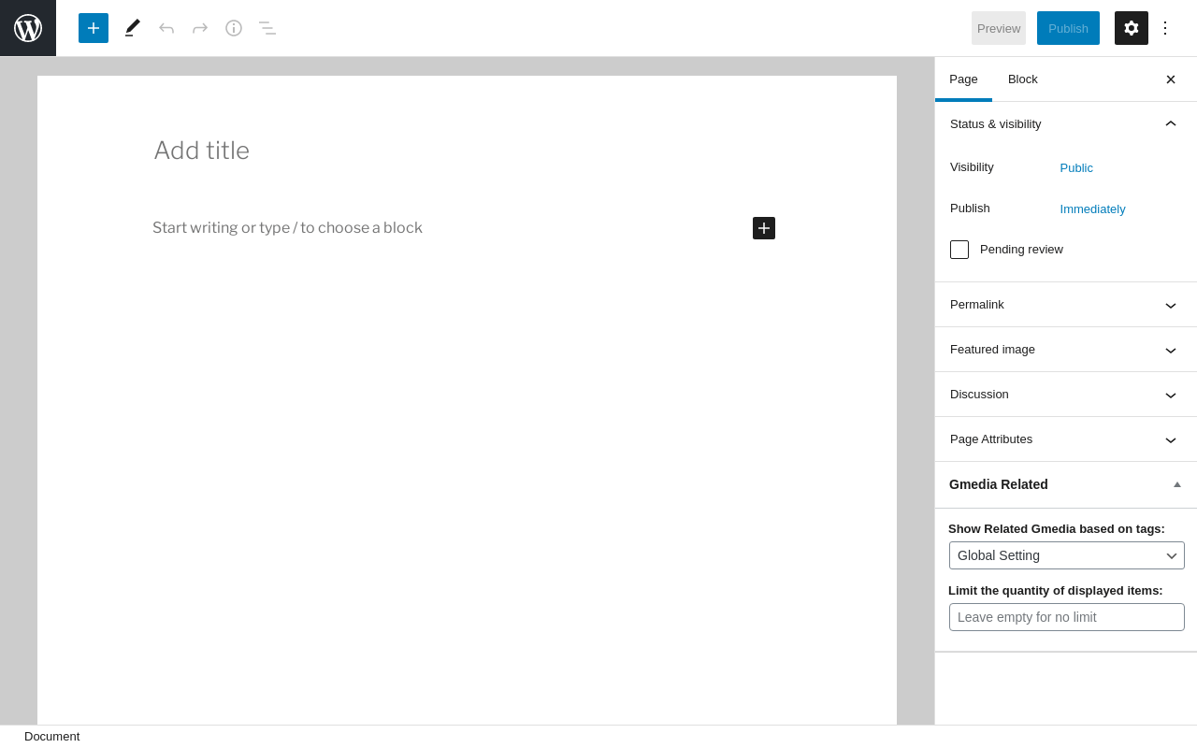Change visibility via the Public link
This screenshot has height=748, width=1197.
tap(1076, 168)
